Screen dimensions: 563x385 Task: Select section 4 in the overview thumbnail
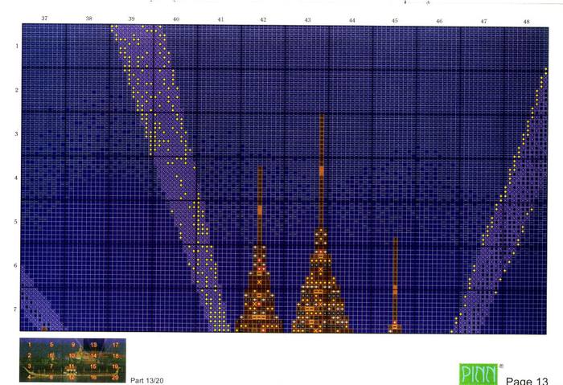(30, 377)
